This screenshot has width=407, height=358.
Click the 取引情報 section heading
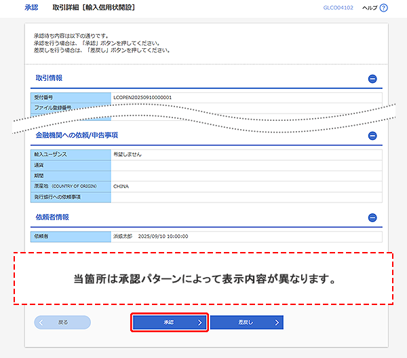click(49, 77)
